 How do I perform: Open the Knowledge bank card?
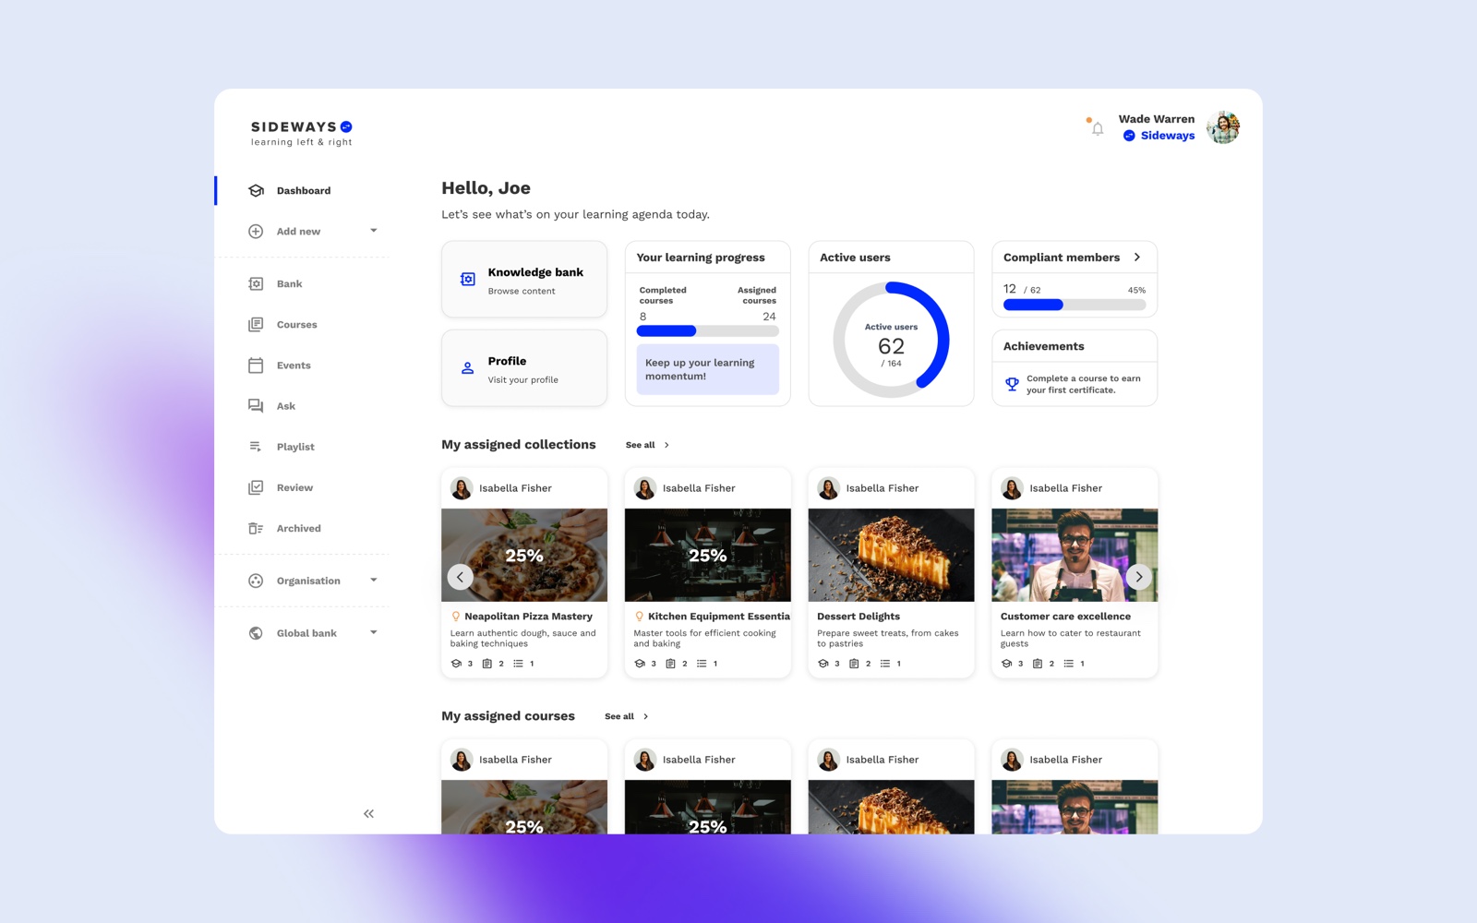(x=524, y=280)
